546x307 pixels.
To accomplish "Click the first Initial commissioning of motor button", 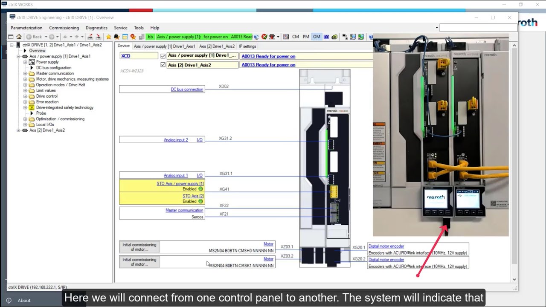I will [x=139, y=247].
